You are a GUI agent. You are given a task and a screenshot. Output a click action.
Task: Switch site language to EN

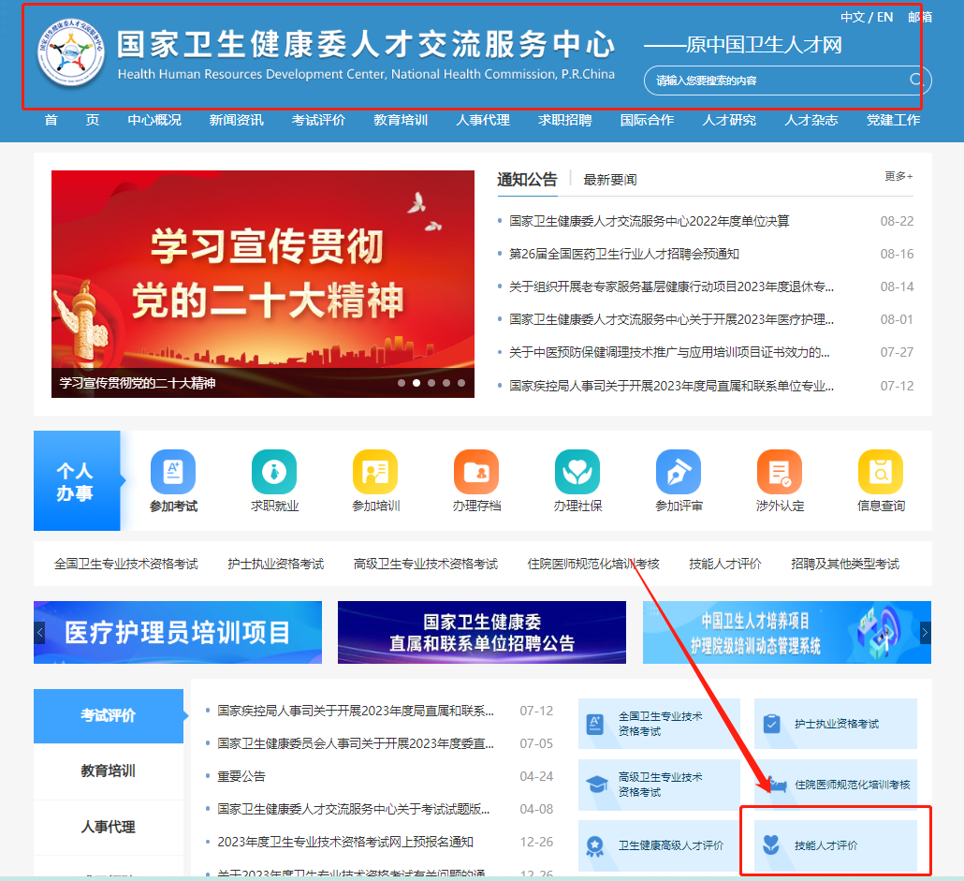pos(884,16)
